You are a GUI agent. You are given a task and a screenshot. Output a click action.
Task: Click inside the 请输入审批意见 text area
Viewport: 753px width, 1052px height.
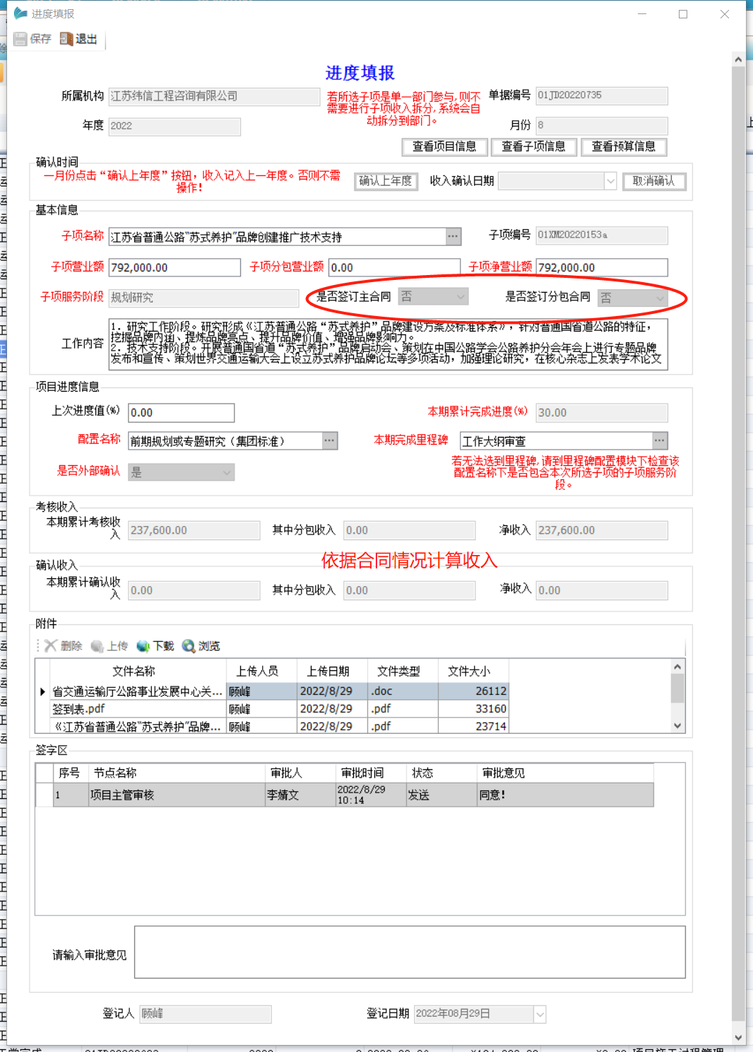pyautogui.click(x=410, y=951)
